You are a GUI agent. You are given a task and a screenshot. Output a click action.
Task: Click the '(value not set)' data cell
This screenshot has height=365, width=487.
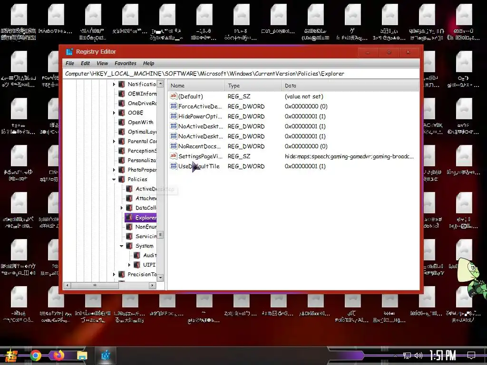[x=304, y=96]
